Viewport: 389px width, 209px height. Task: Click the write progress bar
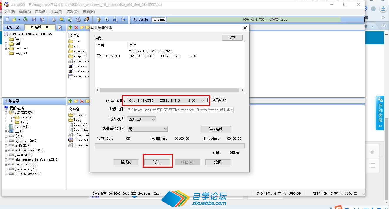tap(170, 146)
